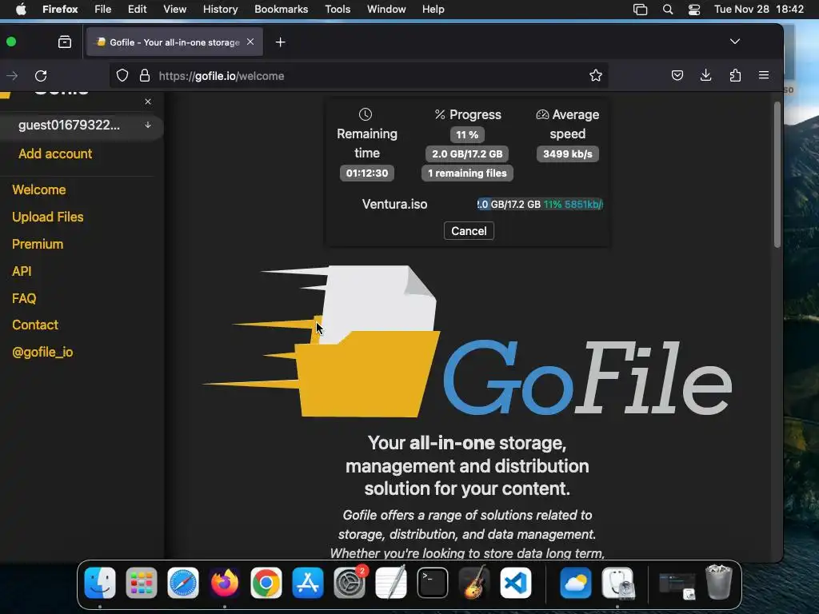The height and width of the screenshot is (614, 819).
Task: Open File menu
Action: click(102, 9)
